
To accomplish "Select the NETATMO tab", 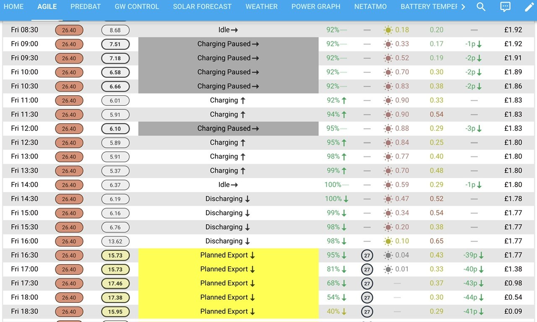I will pos(370,7).
